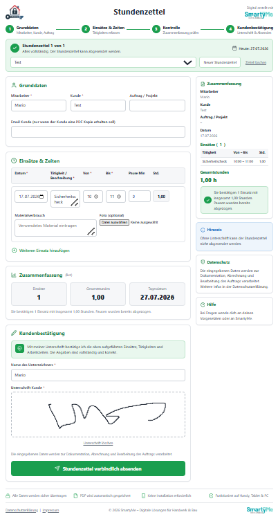Click the sidebar Datum value 17.07.2026
Viewport: 278px width, 519px height.
pyautogui.click(x=208, y=136)
